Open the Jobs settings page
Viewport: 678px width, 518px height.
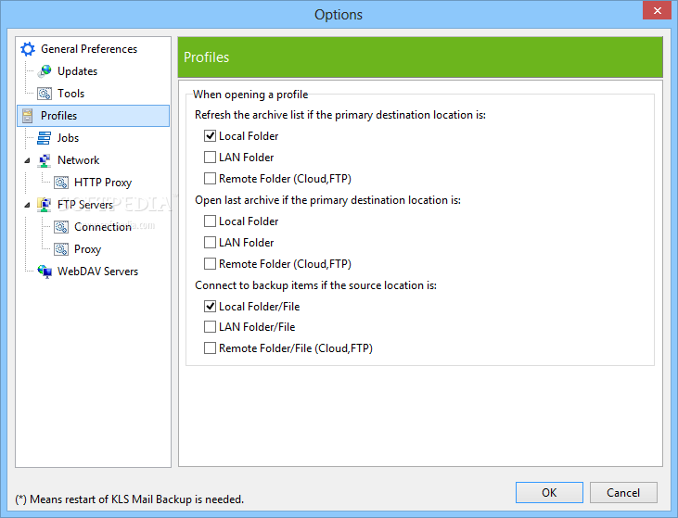[x=68, y=138]
